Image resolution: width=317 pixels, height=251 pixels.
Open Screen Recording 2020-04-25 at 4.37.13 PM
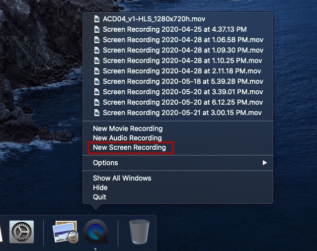[175, 29]
